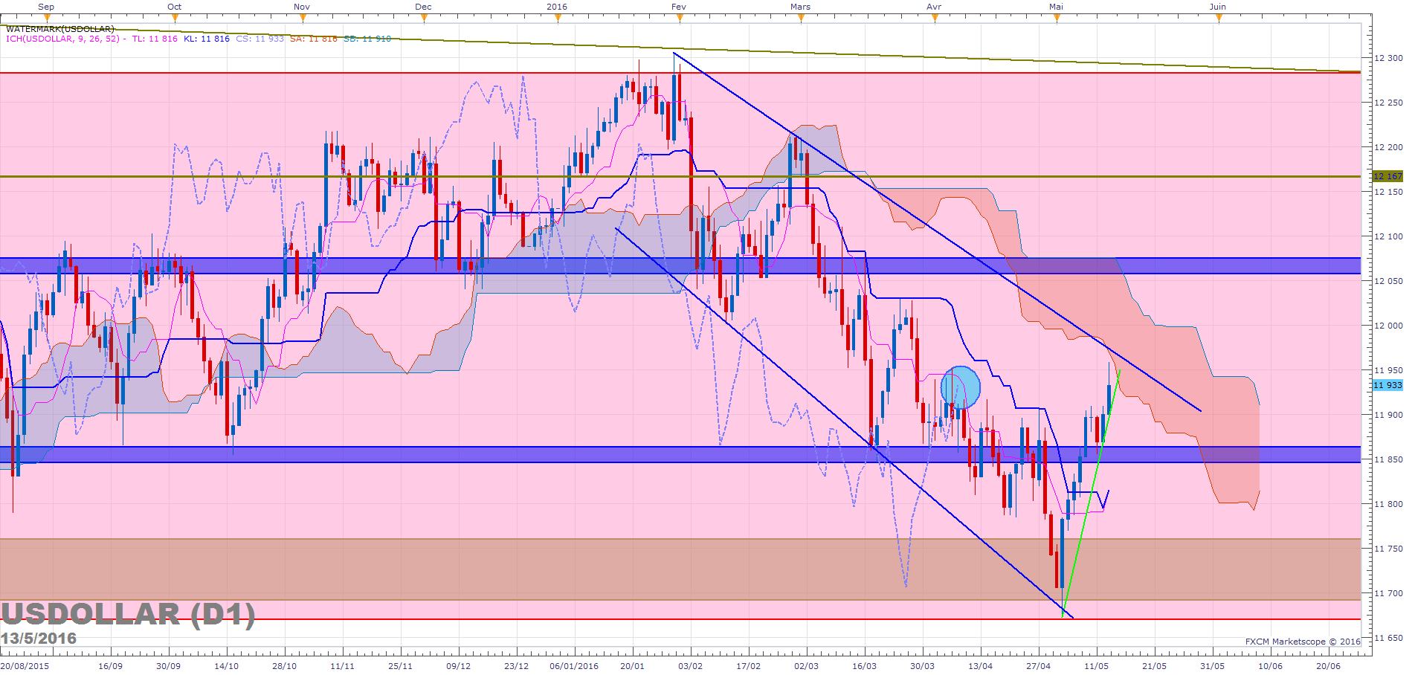Screen dimensions: 1415x675
Task: Click the KL: 11 816 legend value
Action: pyautogui.click(x=207, y=39)
